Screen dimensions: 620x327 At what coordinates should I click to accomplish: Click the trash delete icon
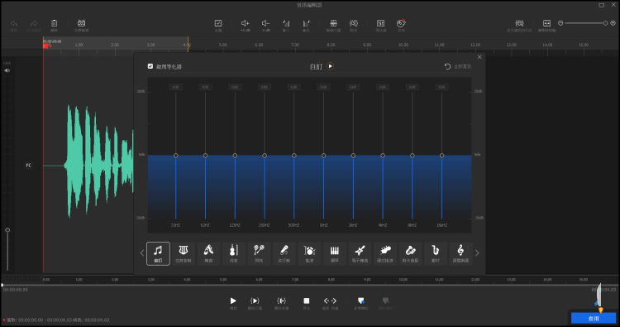55,23
